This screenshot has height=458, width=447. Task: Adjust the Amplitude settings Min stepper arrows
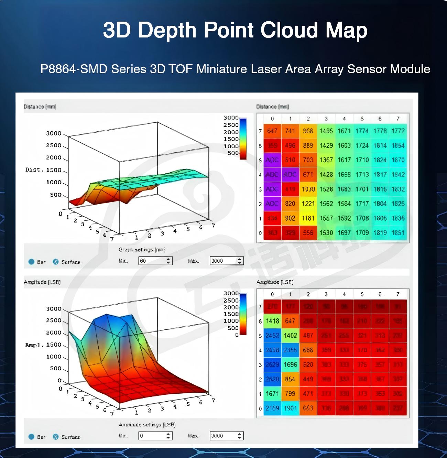pyautogui.click(x=168, y=436)
